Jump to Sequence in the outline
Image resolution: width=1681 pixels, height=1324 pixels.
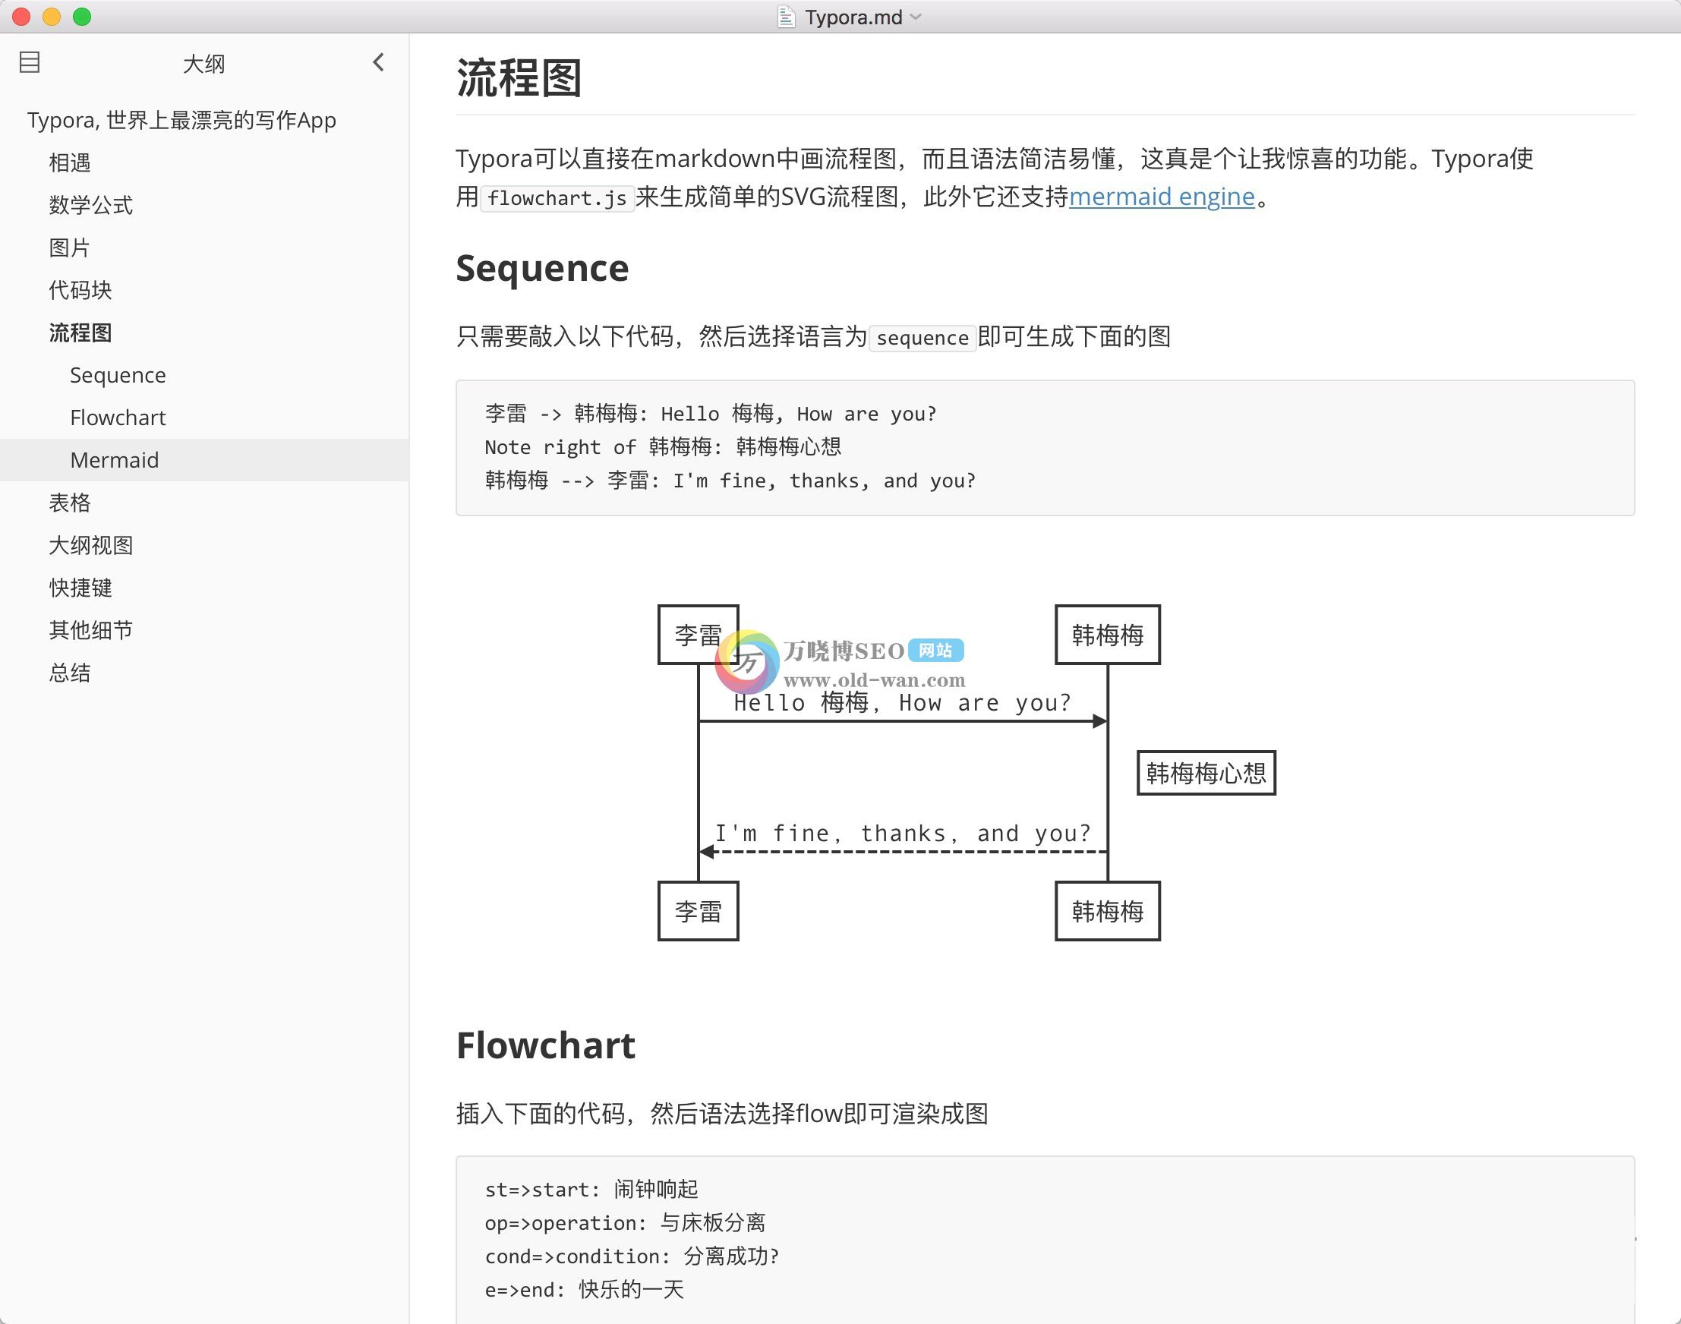tap(118, 375)
